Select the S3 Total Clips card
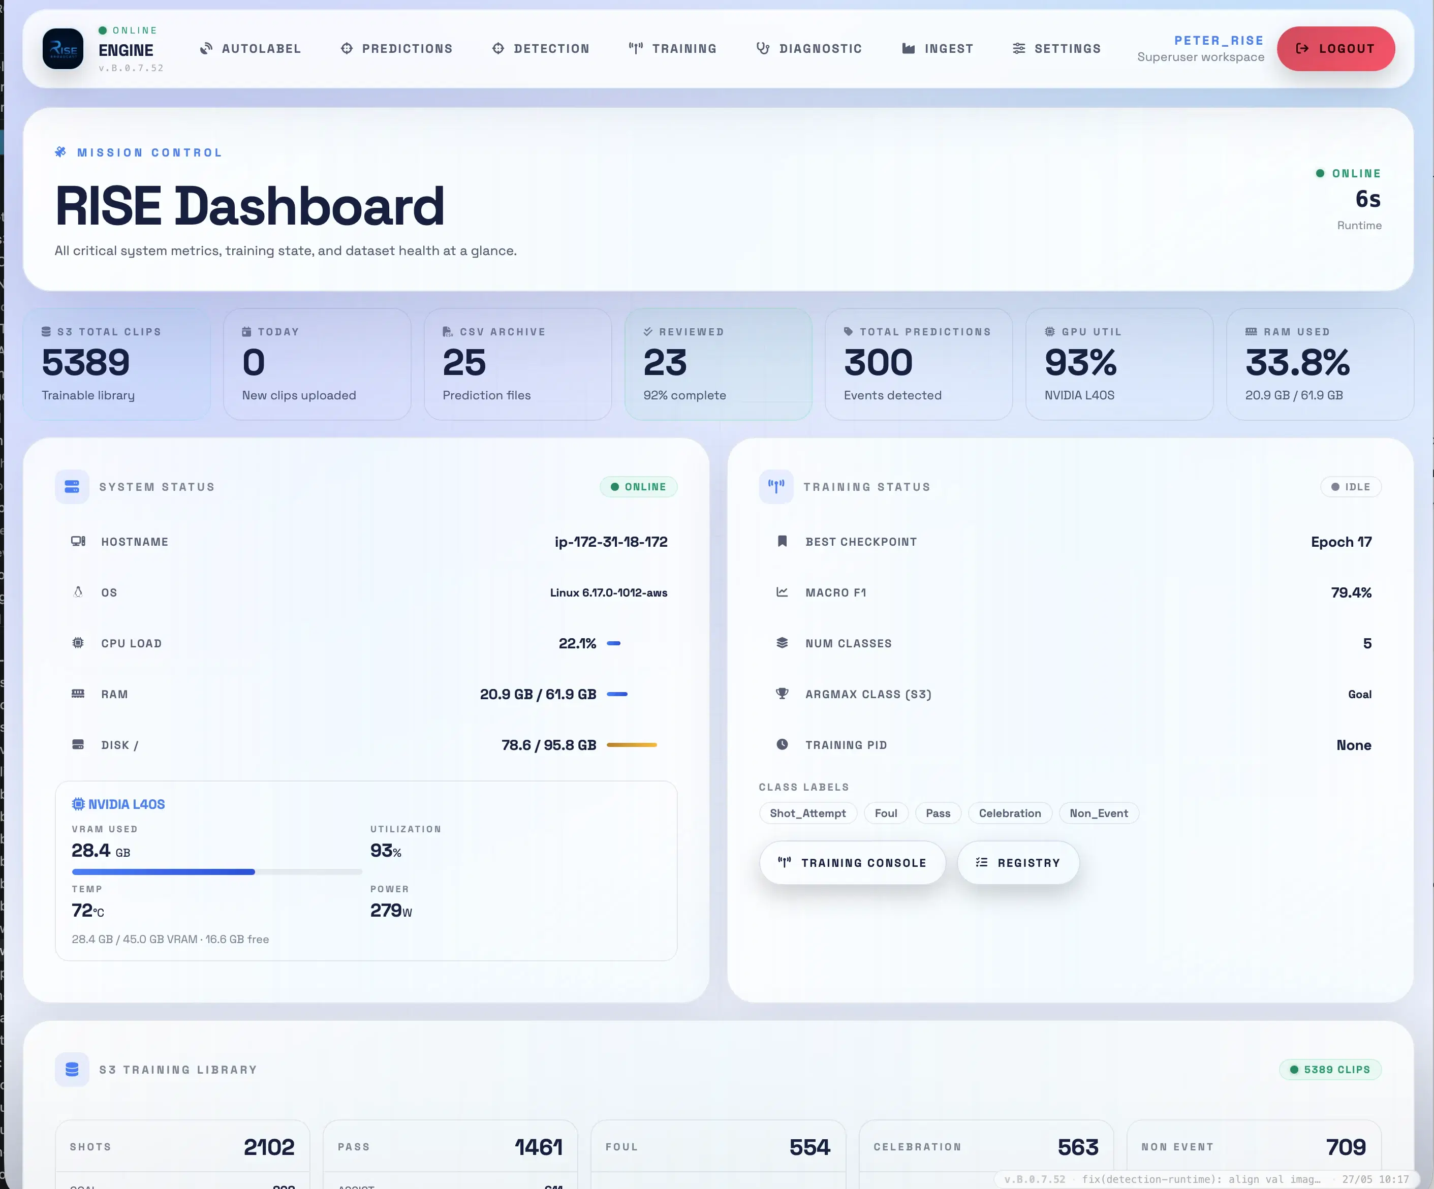Screen dimensions: 1434x1189 117,364
